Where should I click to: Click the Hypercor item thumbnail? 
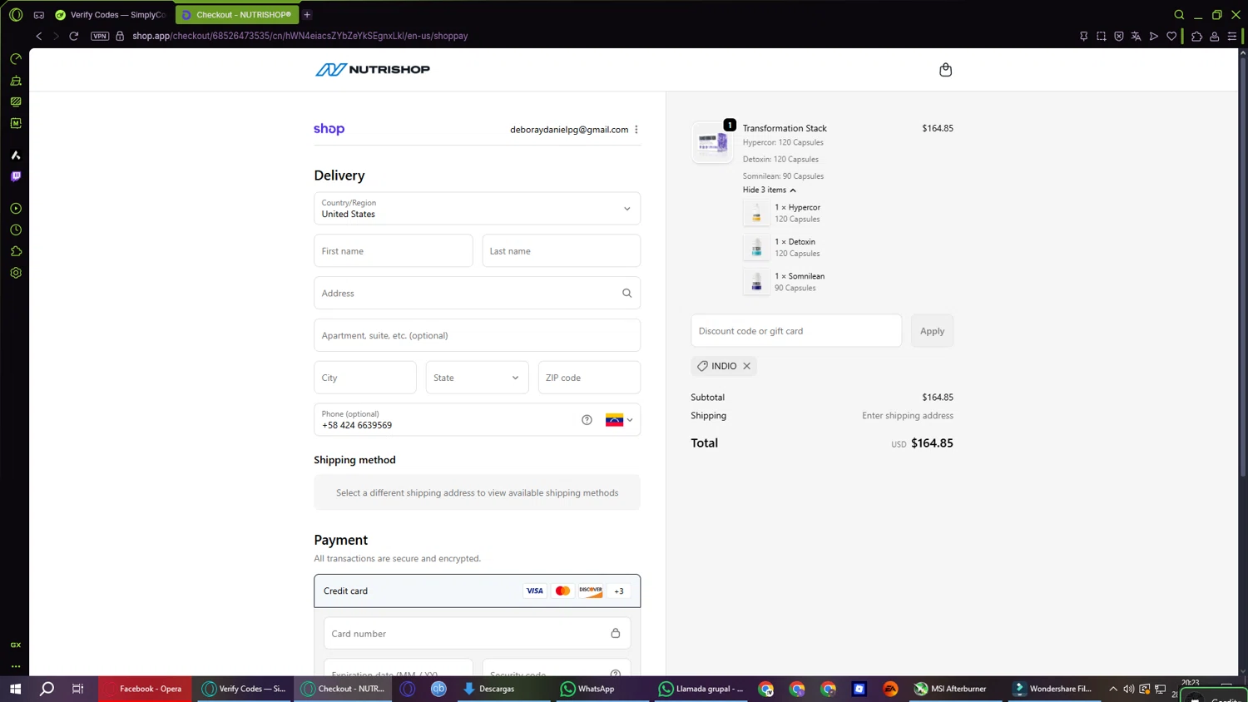click(756, 213)
